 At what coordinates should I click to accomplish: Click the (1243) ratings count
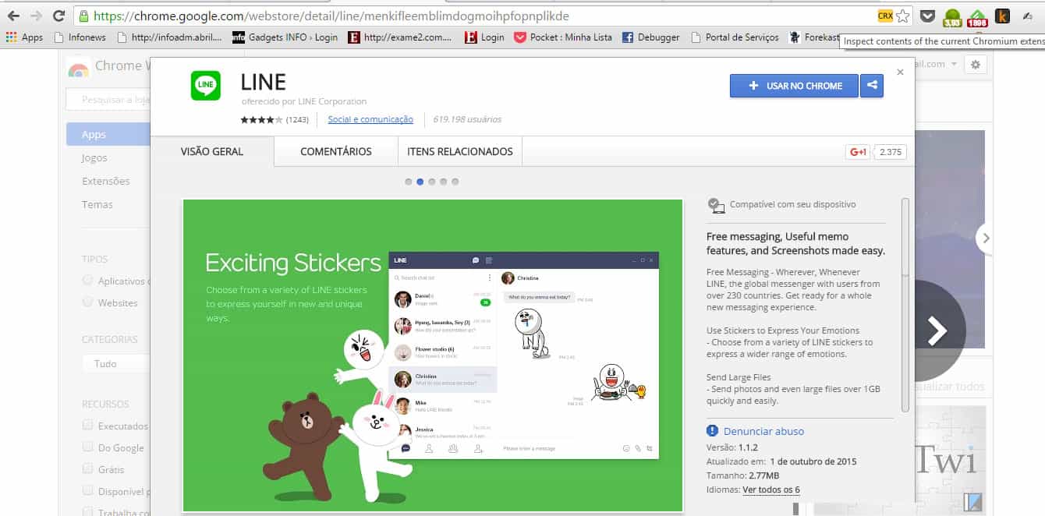pos(297,120)
